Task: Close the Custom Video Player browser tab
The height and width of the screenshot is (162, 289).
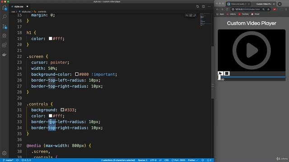Action: click(274, 4)
